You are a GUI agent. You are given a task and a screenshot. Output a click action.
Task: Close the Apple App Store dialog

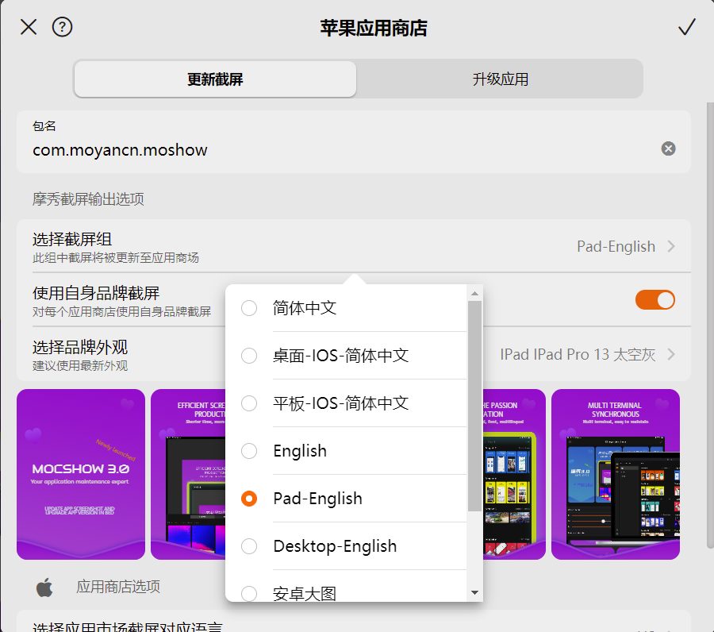(x=29, y=27)
